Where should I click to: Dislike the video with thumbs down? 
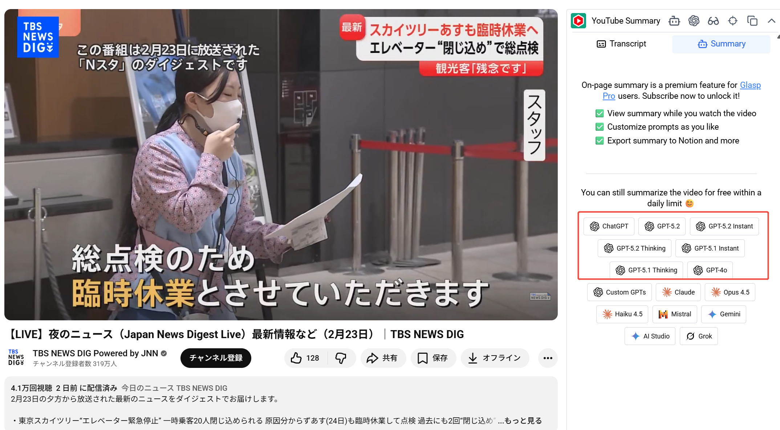point(341,358)
